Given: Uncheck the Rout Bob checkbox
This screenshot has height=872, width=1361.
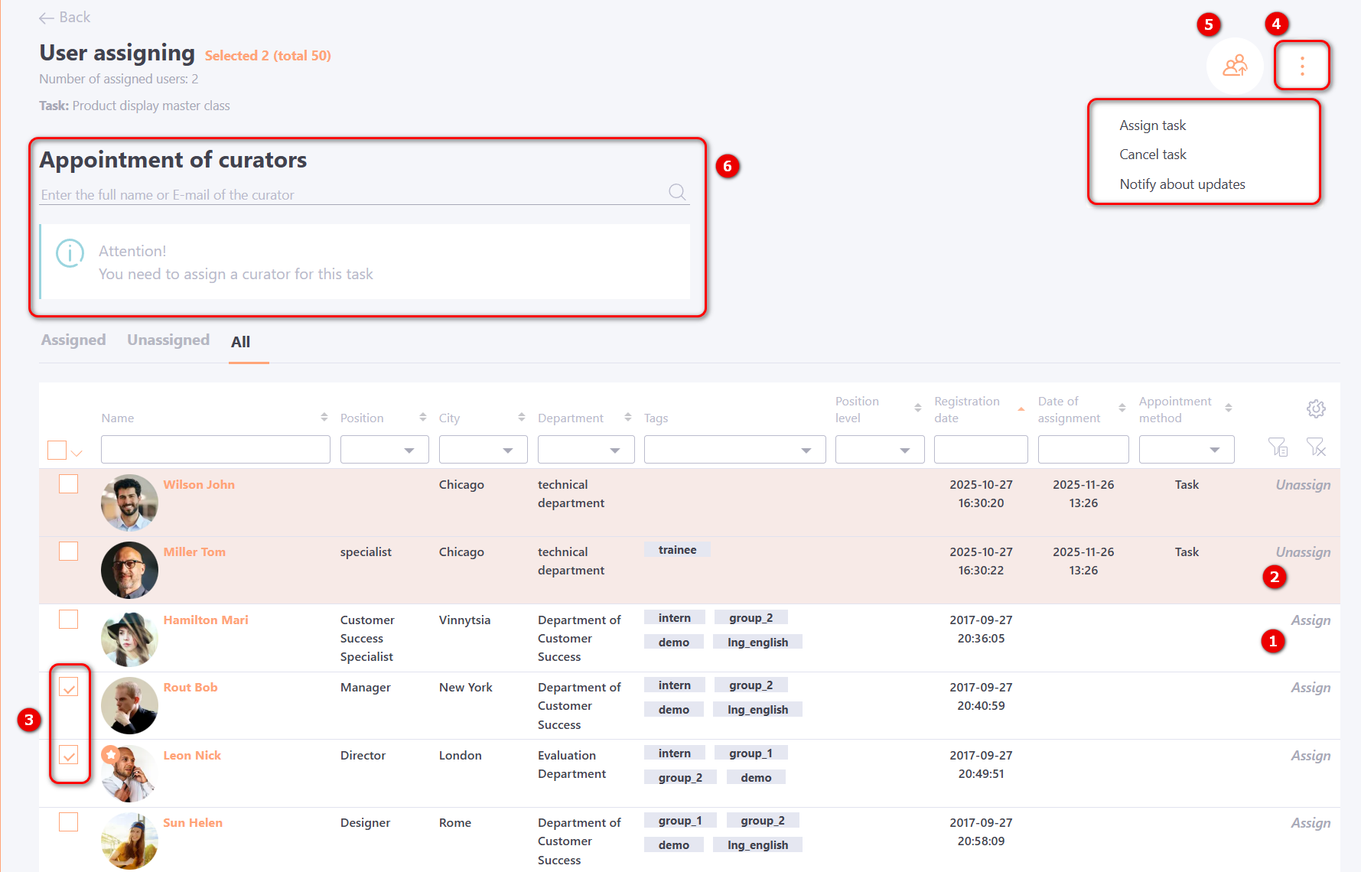Looking at the screenshot, I should (x=69, y=688).
